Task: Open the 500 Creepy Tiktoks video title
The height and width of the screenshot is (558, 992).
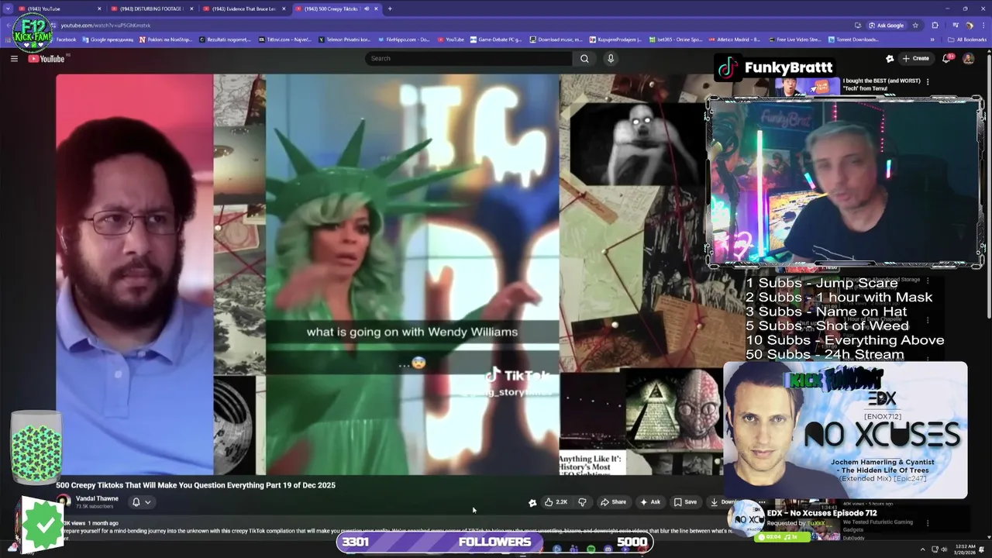Action: point(195,485)
